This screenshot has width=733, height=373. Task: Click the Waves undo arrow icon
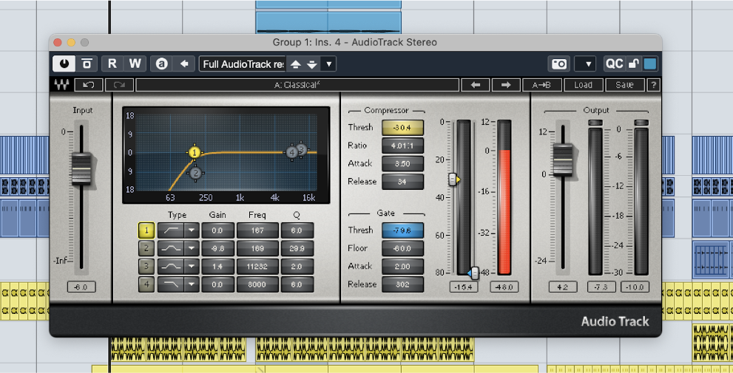[89, 85]
